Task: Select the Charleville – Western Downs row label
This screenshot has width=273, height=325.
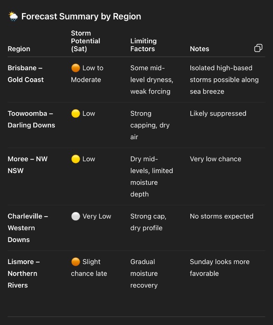Action: [27, 228]
